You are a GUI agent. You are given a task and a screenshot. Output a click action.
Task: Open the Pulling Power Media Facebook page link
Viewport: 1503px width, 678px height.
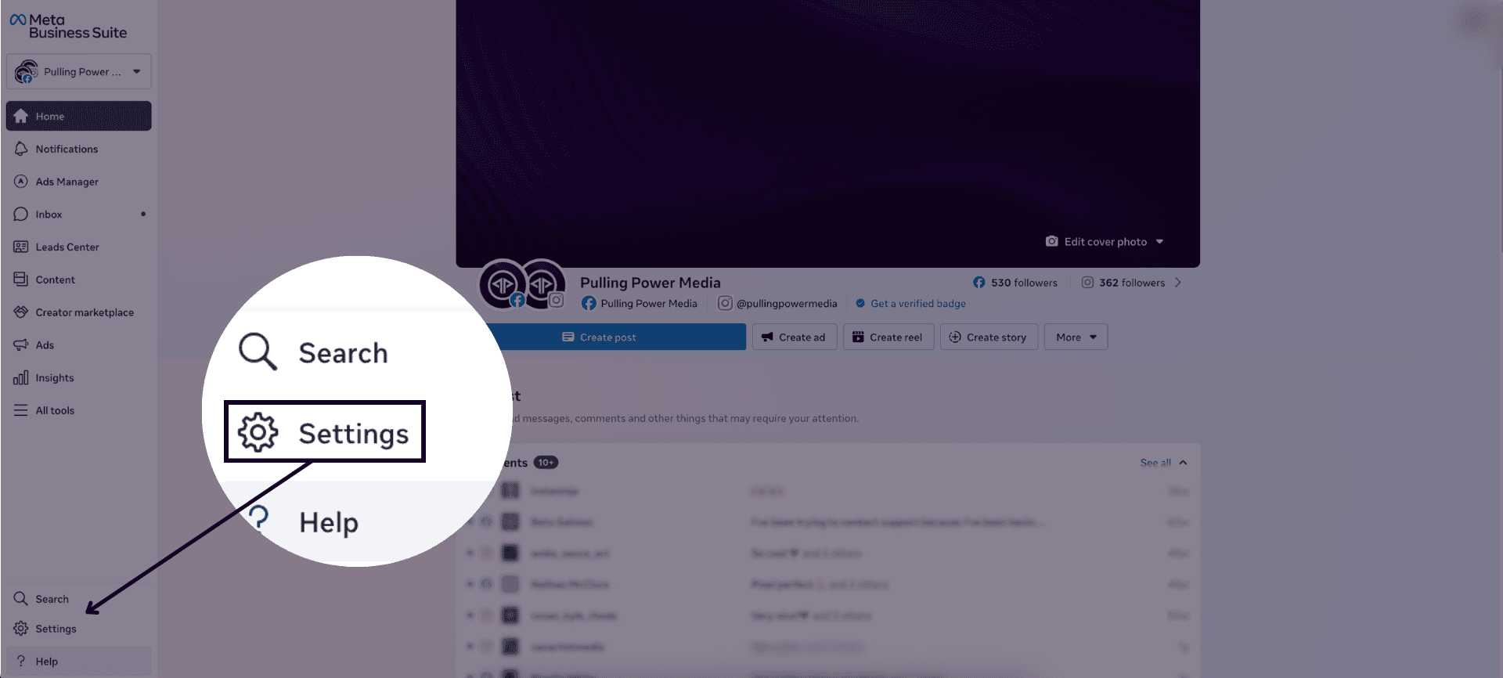(640, 304)
